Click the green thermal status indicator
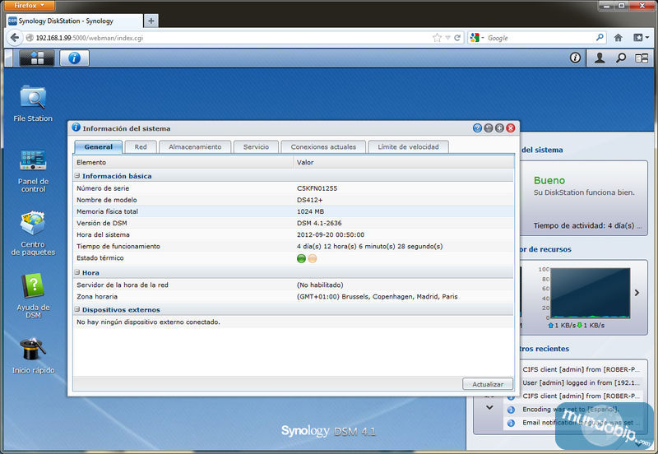This screenshot has height=454, width=658. coord(301,258)
